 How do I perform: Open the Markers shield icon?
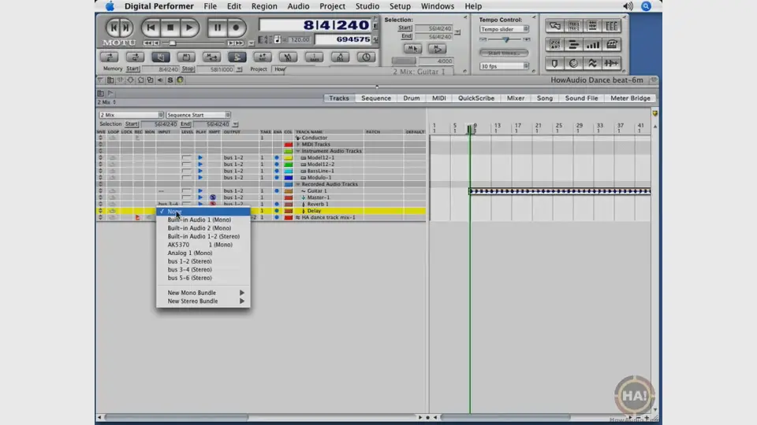(x=554, y=63)
